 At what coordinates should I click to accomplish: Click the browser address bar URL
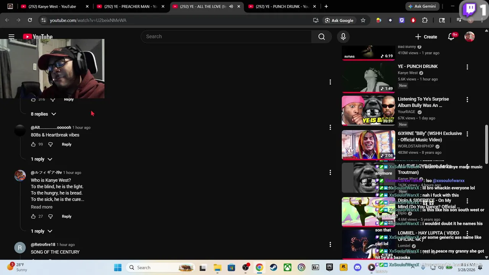pos(88,20)
